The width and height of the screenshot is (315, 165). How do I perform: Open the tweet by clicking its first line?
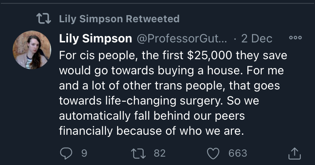[173, 55]
